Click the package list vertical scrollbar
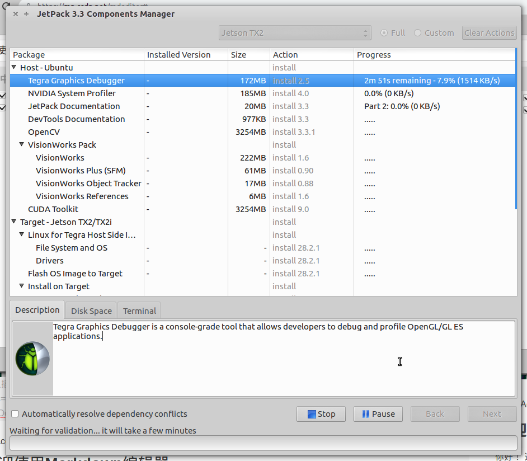 (x=516, y=129)
